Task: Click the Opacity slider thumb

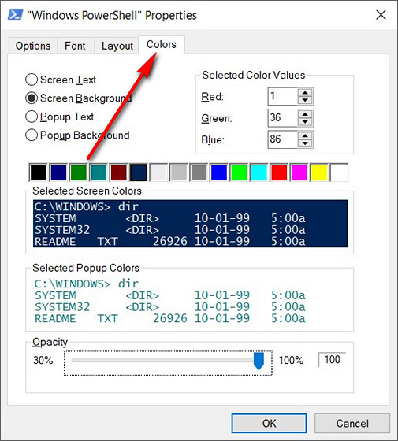Action: (x=259, y=361)
